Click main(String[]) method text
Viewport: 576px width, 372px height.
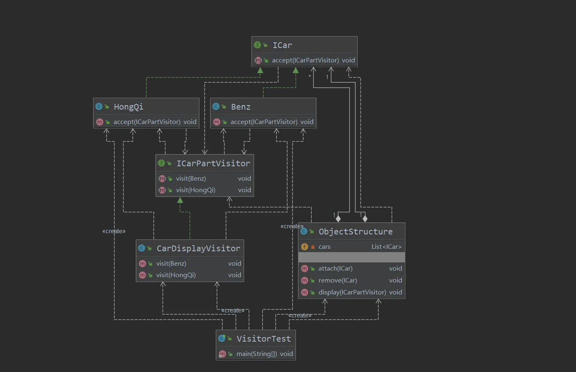coord(257,354)
